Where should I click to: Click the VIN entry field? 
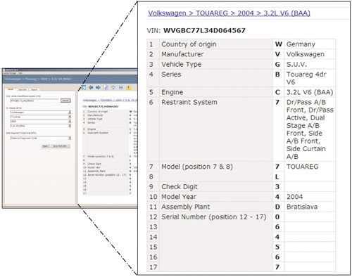point(34,101)
